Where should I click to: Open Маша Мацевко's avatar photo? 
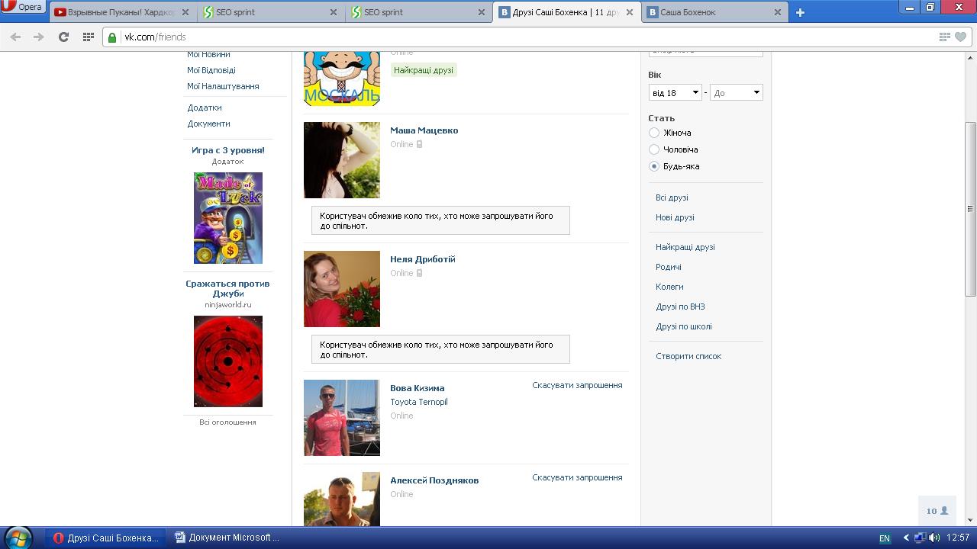click(x=342, y=160)
